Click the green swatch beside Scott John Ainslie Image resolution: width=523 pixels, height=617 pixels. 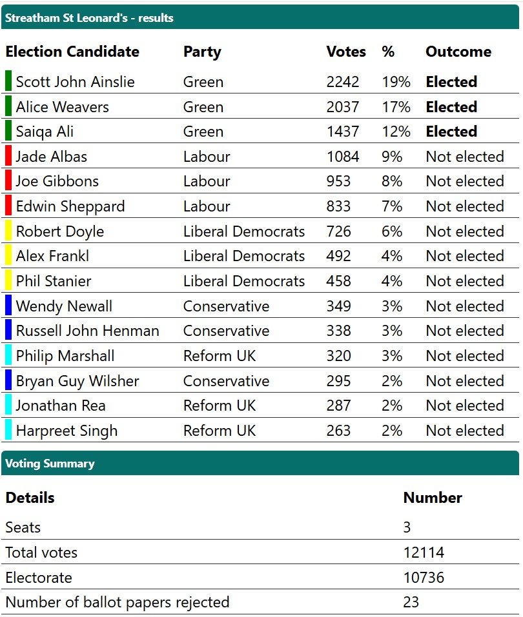click(8, 81)
